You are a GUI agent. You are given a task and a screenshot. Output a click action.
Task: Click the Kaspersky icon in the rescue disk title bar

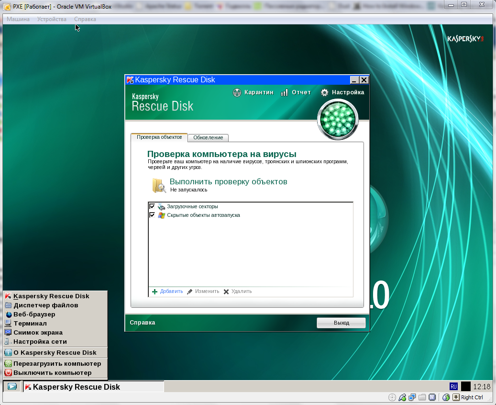coord(130,80)
